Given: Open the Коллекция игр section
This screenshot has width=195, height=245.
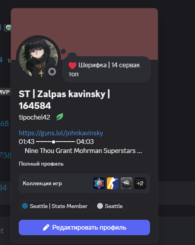Looking at the screenshot, I should point(84,183).
